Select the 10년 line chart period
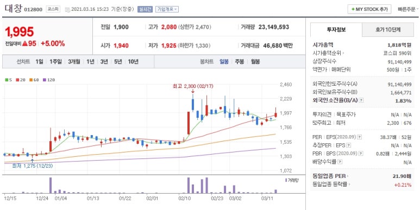The image size is (420, 210). (133, 62)
